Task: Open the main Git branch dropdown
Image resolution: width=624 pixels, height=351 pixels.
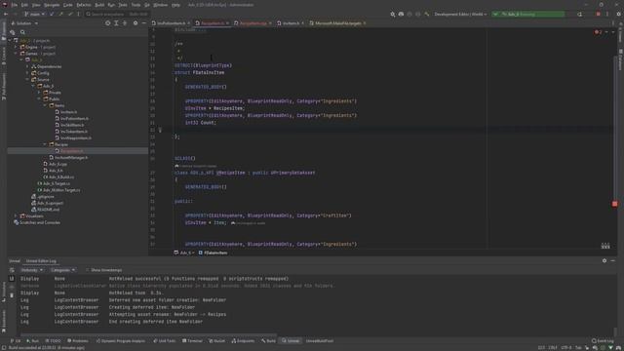Action: pyautogui.click(x=35, y=14)
